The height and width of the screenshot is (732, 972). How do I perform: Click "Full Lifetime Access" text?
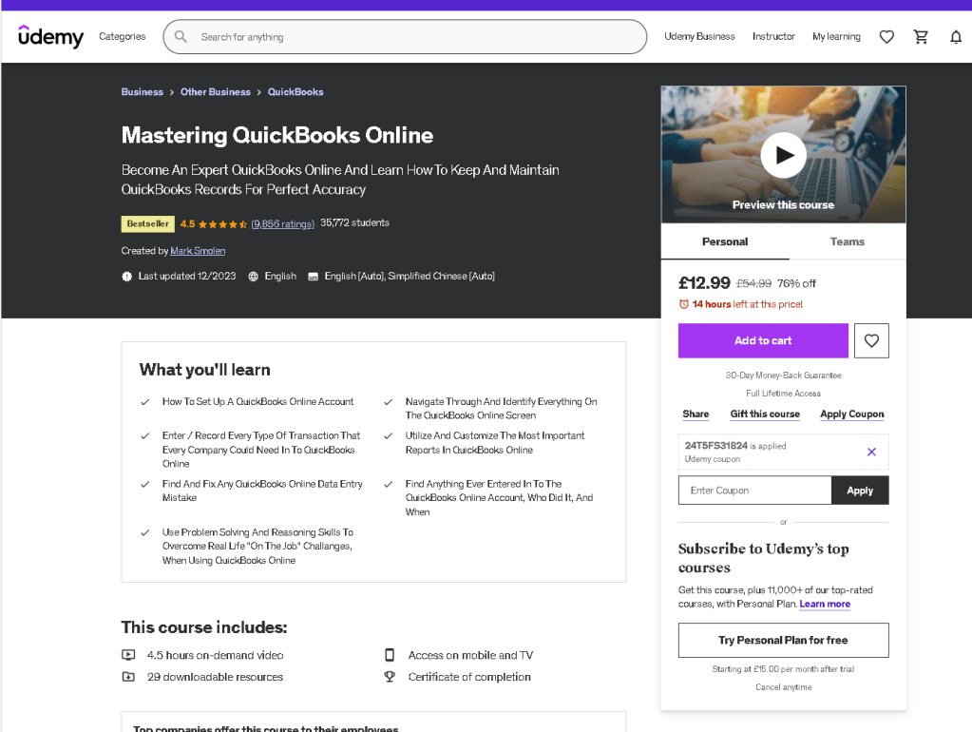click(783, 394)
